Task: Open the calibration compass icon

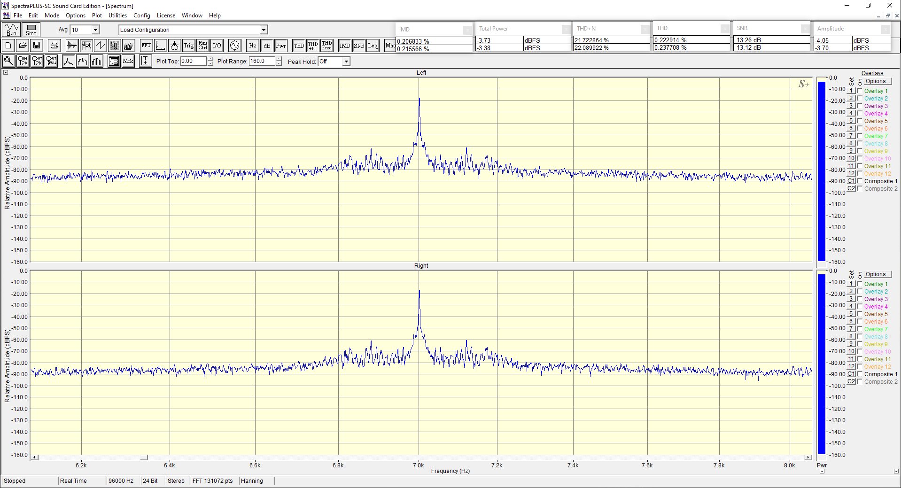Action: (x=175, y=46)
